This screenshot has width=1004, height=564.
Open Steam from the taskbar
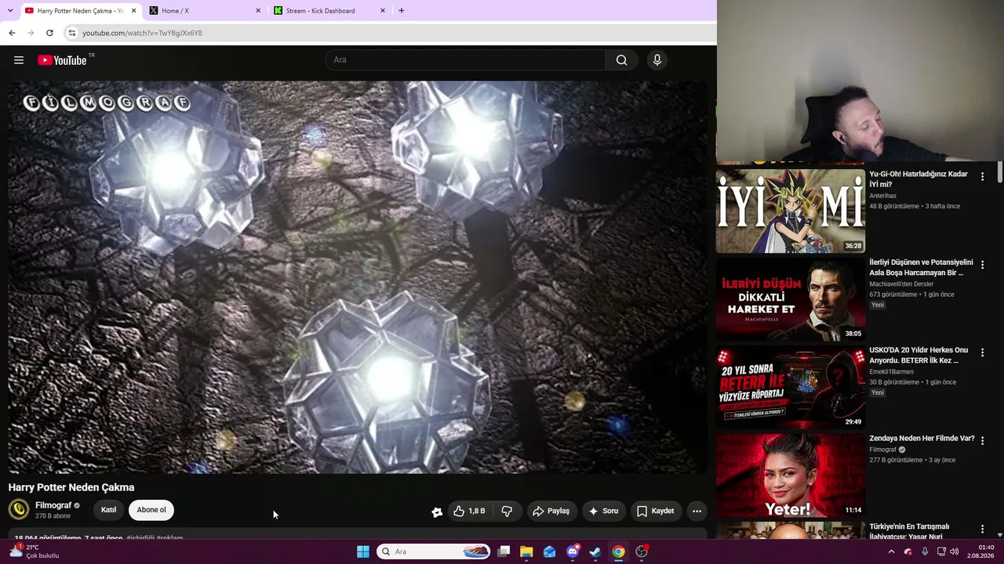595,551
